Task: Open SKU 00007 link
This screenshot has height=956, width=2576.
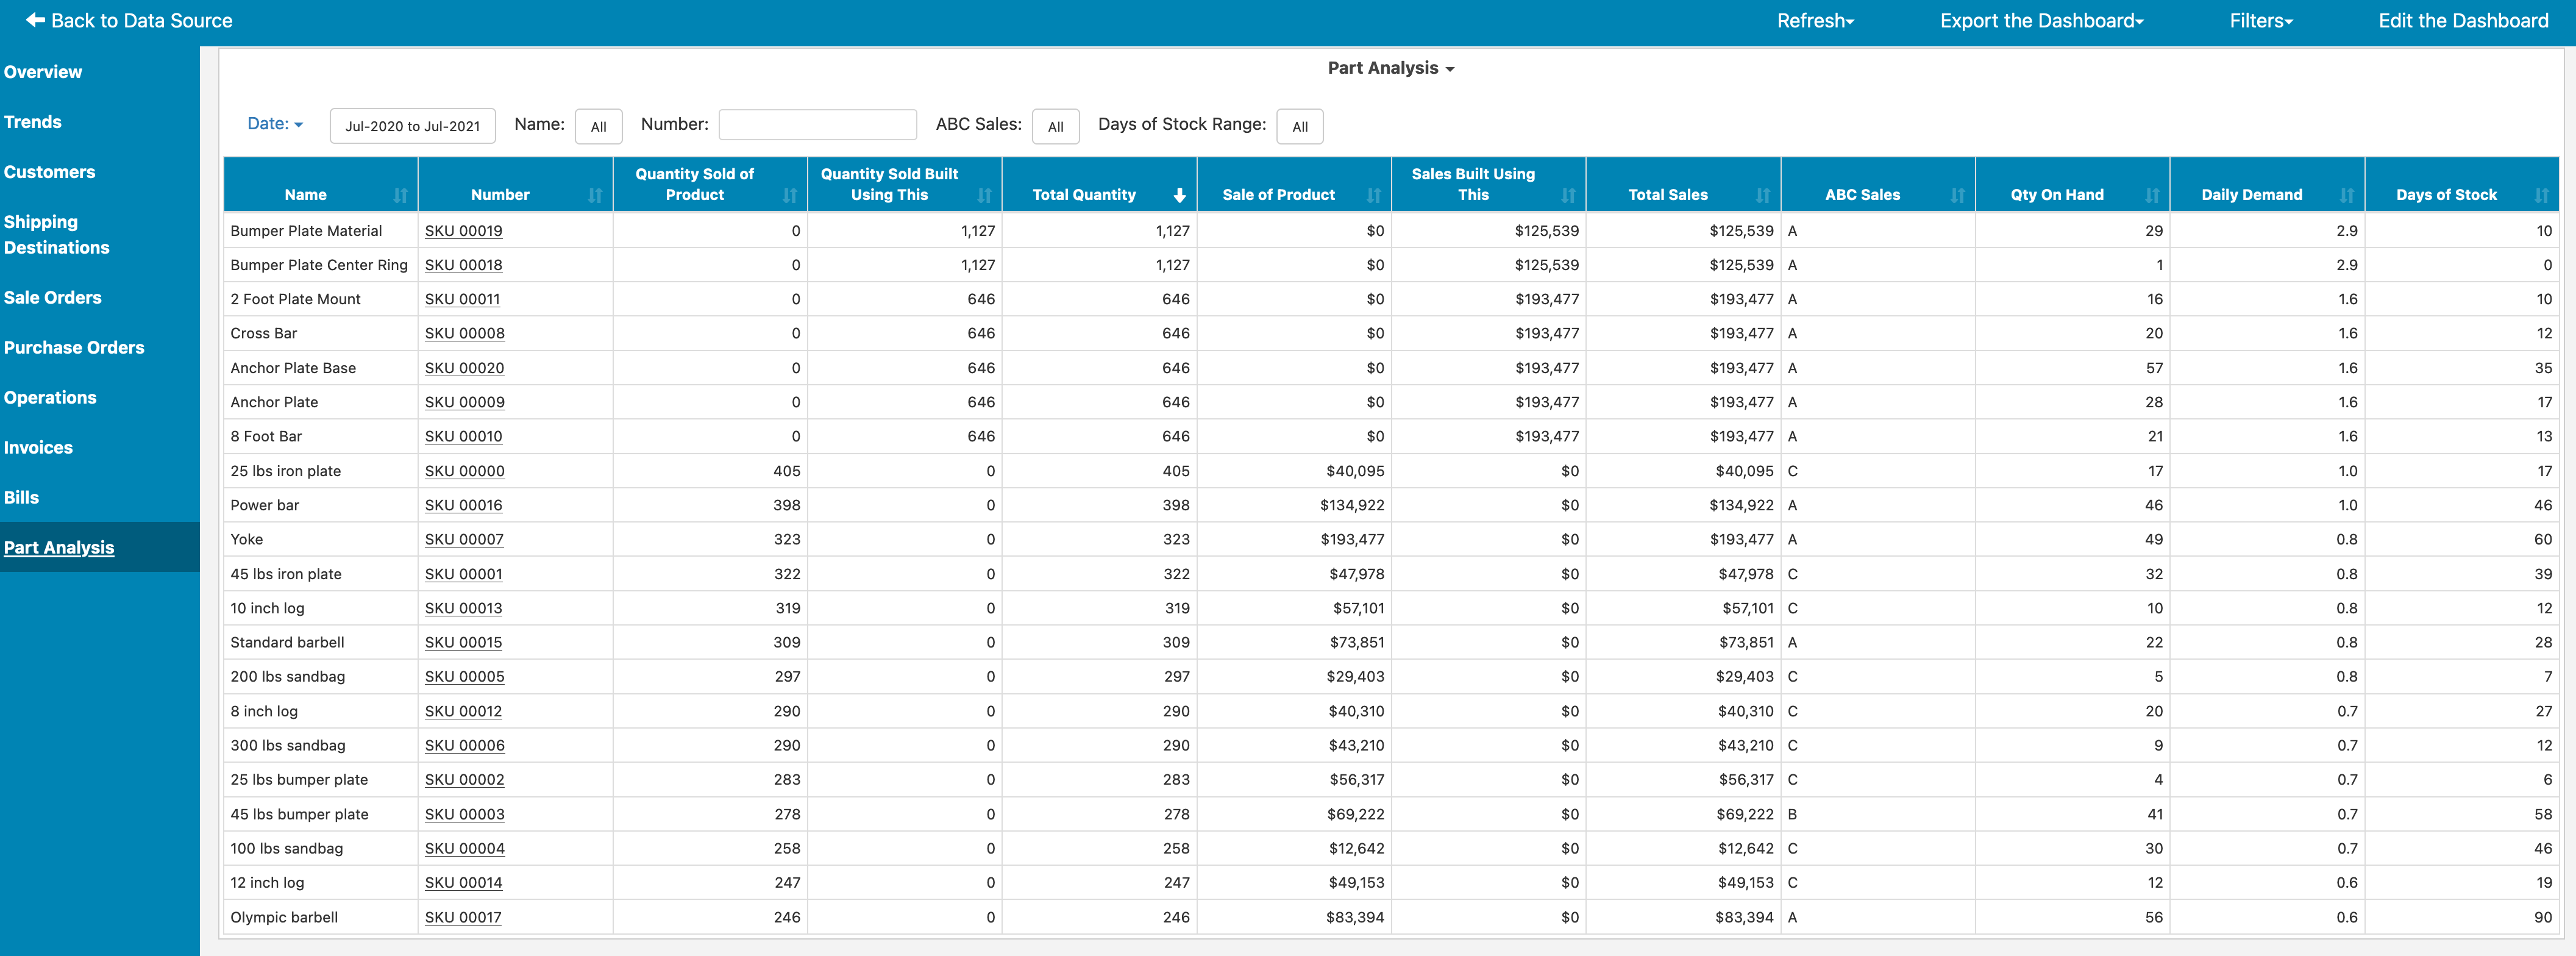Action: click(464, 539)
